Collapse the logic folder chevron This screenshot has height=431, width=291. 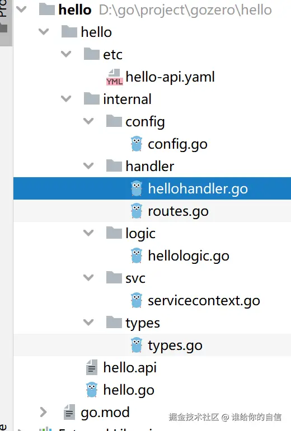coord(88,233)
